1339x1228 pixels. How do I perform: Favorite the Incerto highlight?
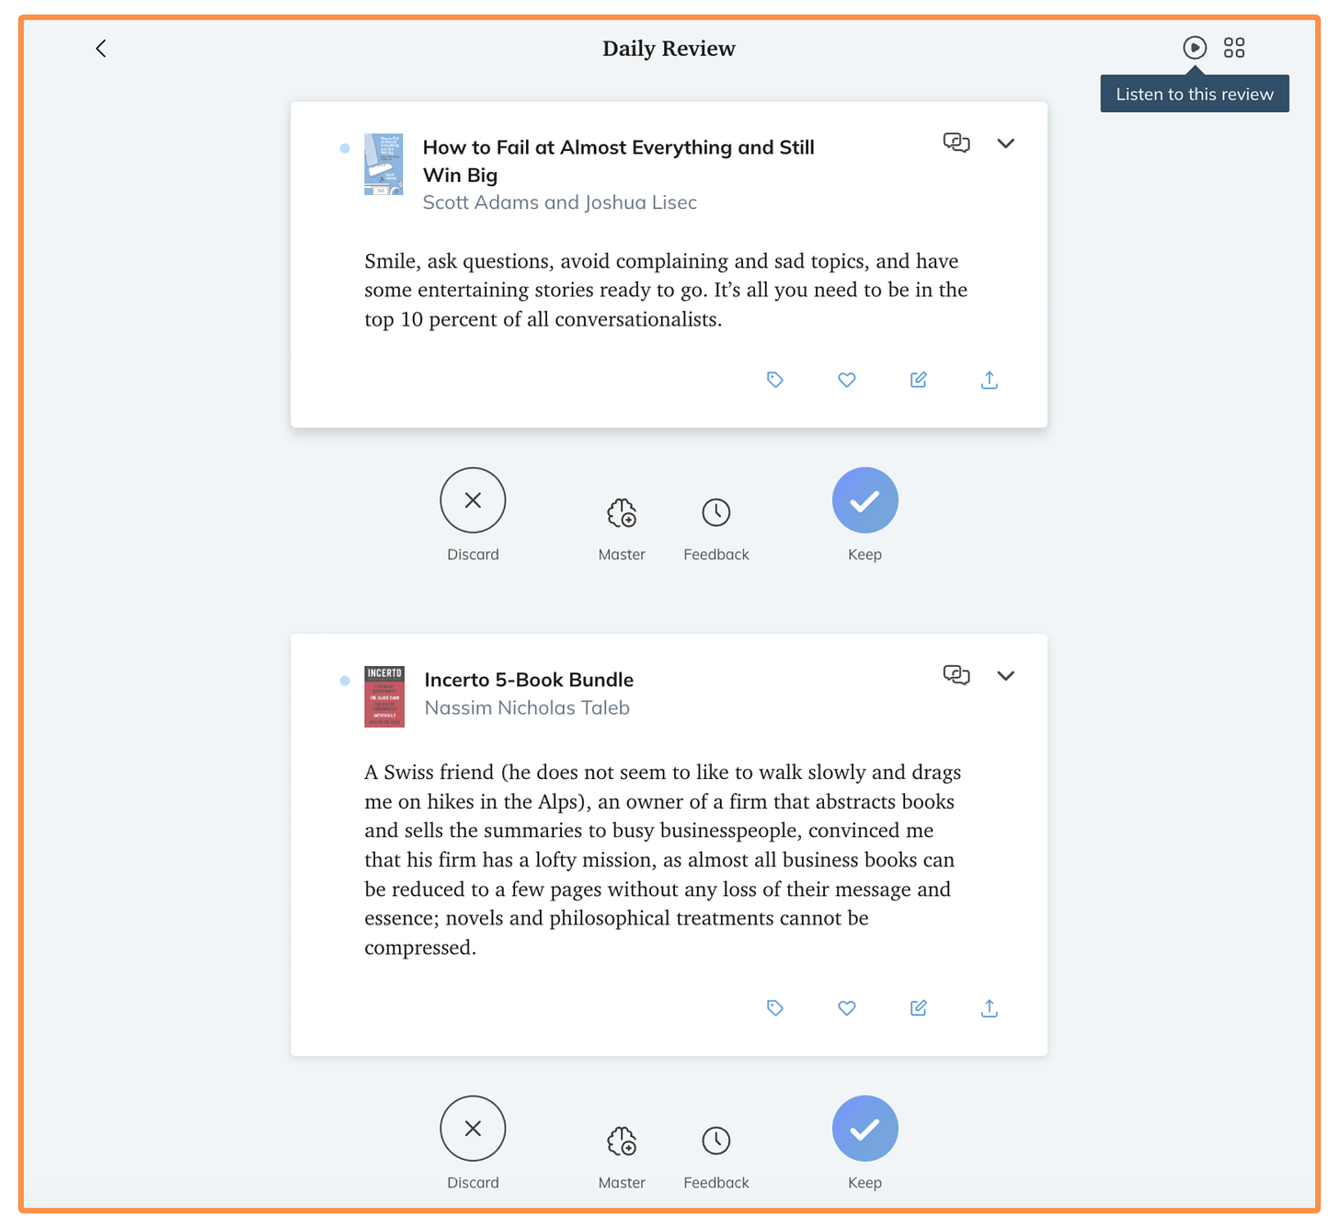(x=847, y=1008)
